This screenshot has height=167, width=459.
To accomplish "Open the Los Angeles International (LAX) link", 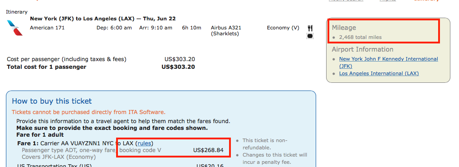I will 379,73.
